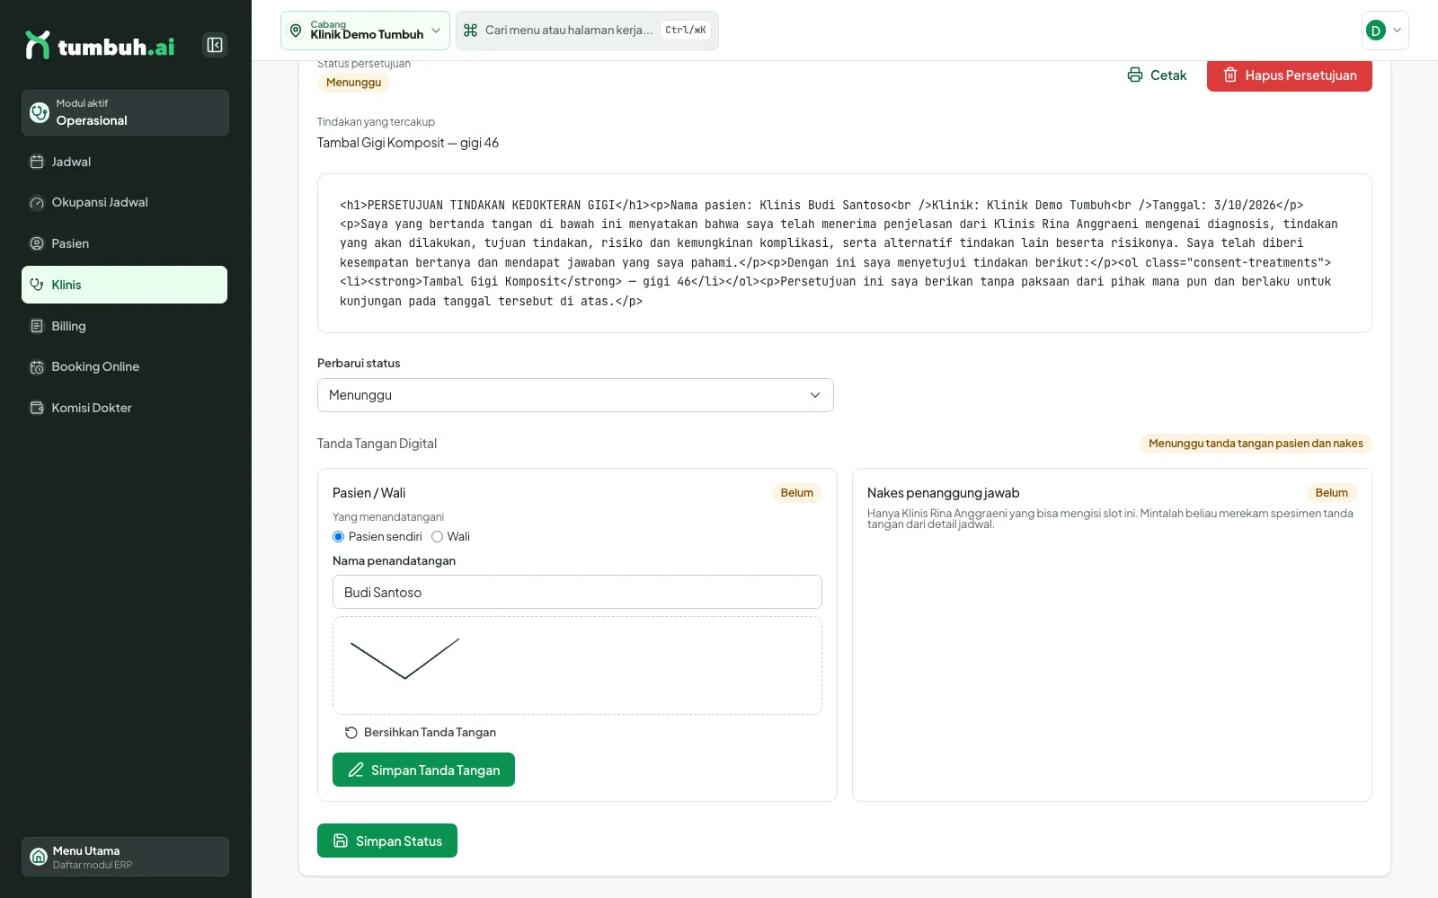Click the branch location pin icon
This screenshot has height=898, width=1438.
pyautogui.click(x=296, y=31)
